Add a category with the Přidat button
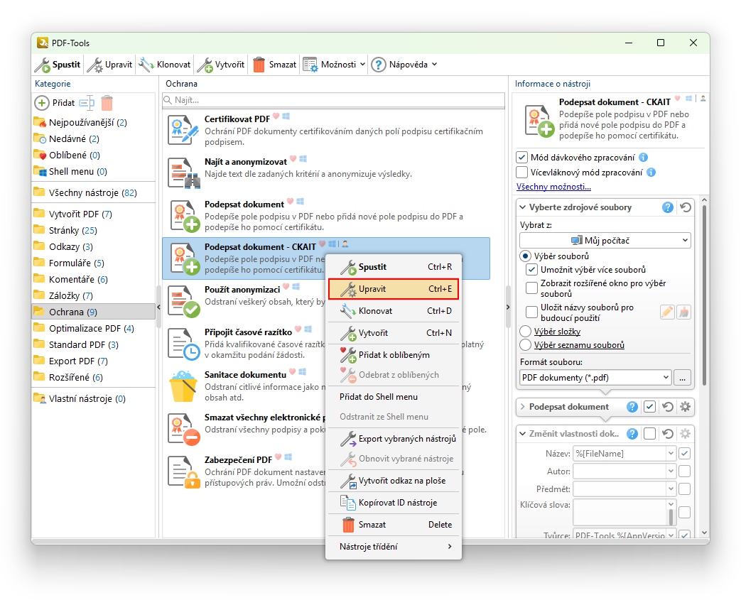Viewport: 741px width, 600px height. coord(55,103)
